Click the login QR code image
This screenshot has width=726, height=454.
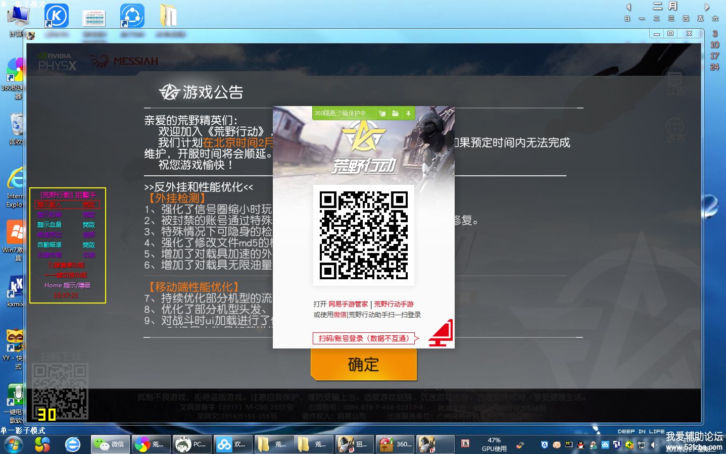click(364, 235)
